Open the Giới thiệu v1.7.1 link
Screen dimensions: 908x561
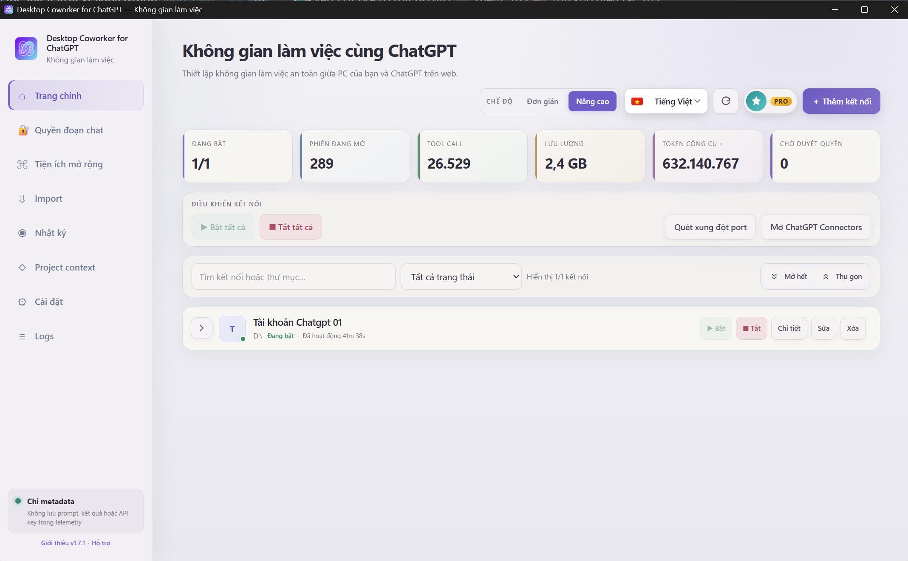click(x=63, y=543)
